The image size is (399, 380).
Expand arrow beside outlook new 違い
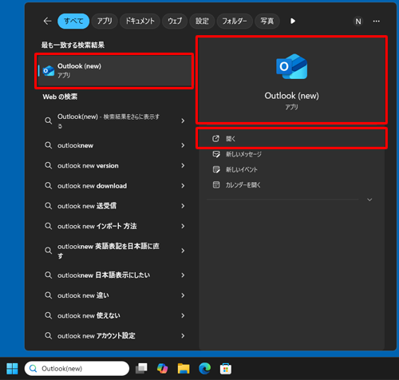pos(183,295)
